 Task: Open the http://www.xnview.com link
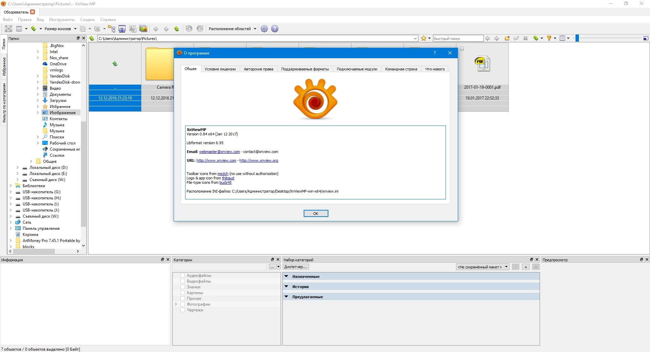(216, 160)
